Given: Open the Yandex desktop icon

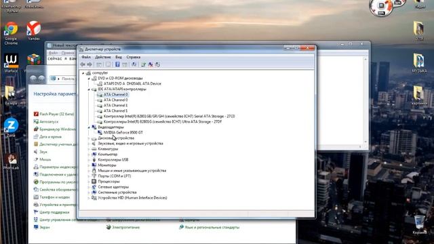Looking at the screenshot, I should tap(34, 28).
